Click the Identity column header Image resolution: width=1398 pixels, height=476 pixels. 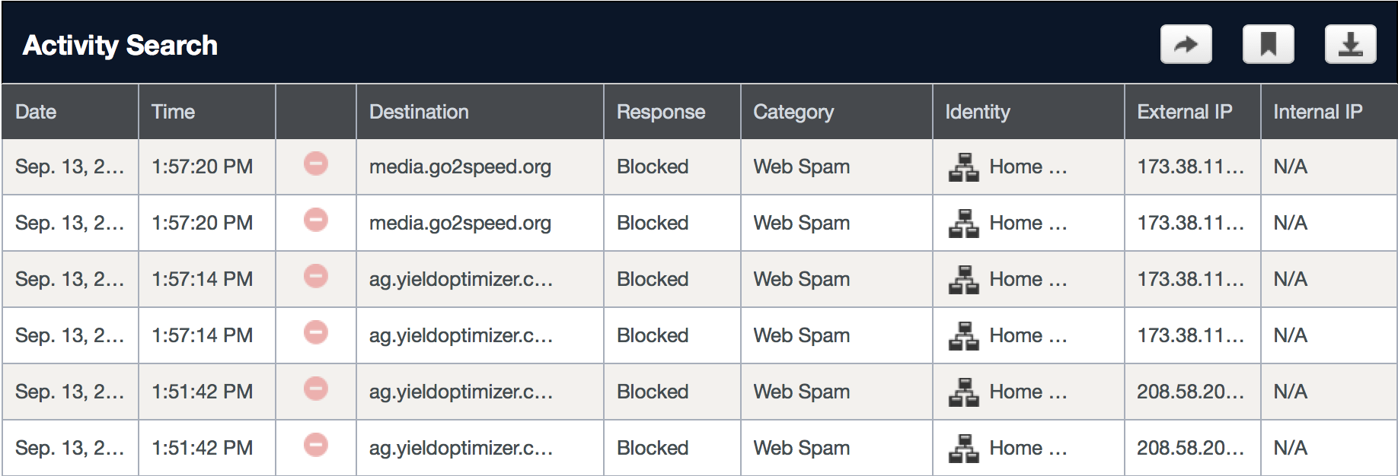(978, 112)
